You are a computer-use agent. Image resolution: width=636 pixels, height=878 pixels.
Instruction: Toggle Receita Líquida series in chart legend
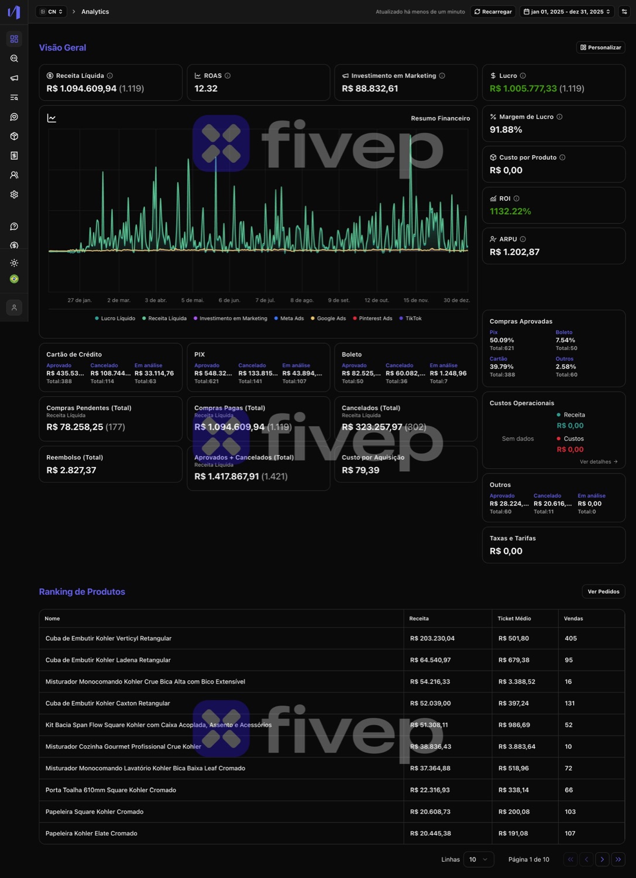[x=164, y=318]
